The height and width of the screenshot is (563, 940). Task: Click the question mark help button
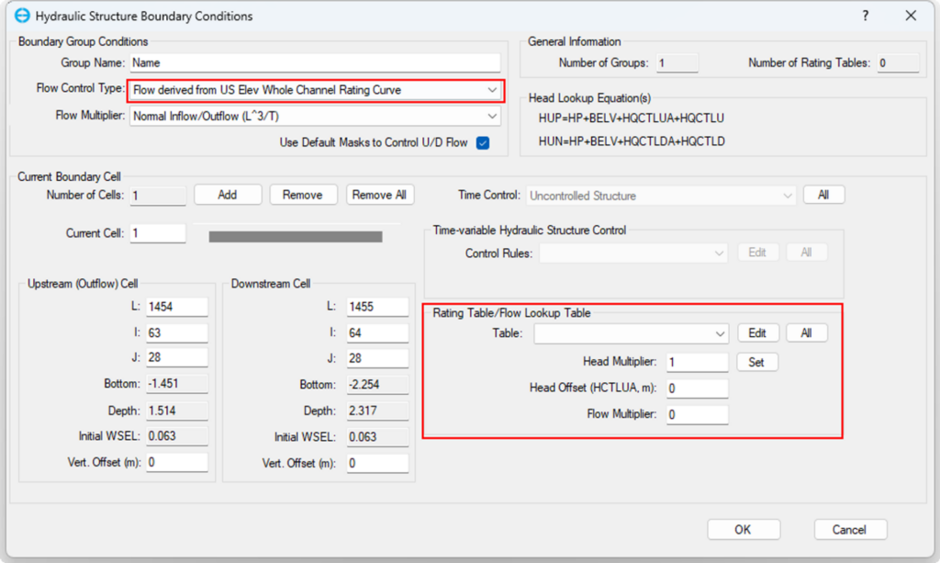865,17
